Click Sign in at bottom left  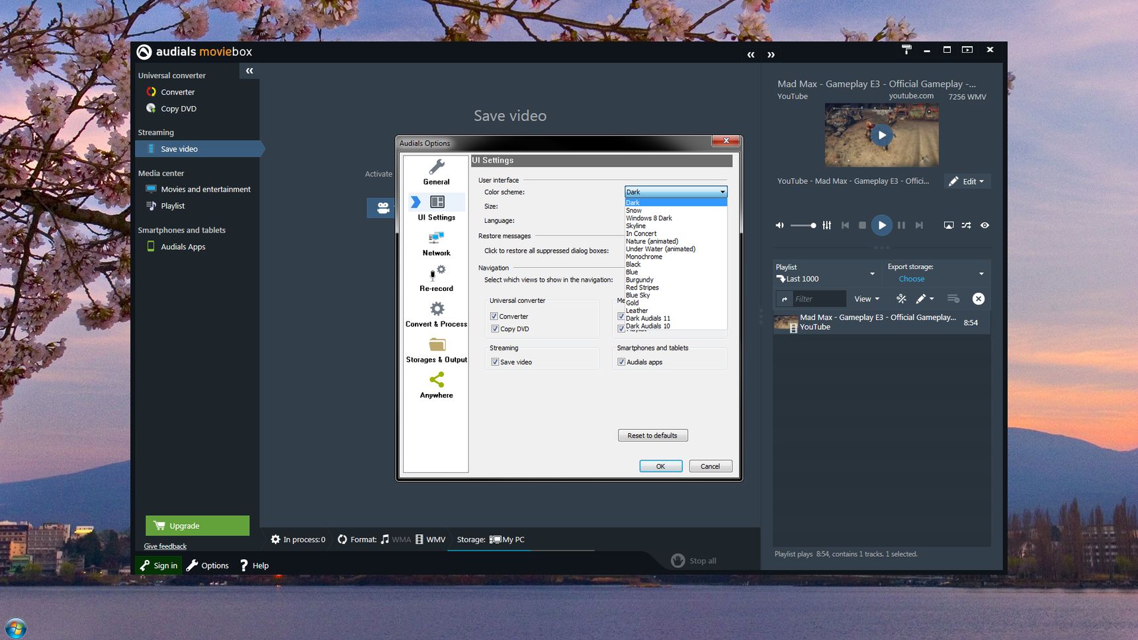point(159,565)
